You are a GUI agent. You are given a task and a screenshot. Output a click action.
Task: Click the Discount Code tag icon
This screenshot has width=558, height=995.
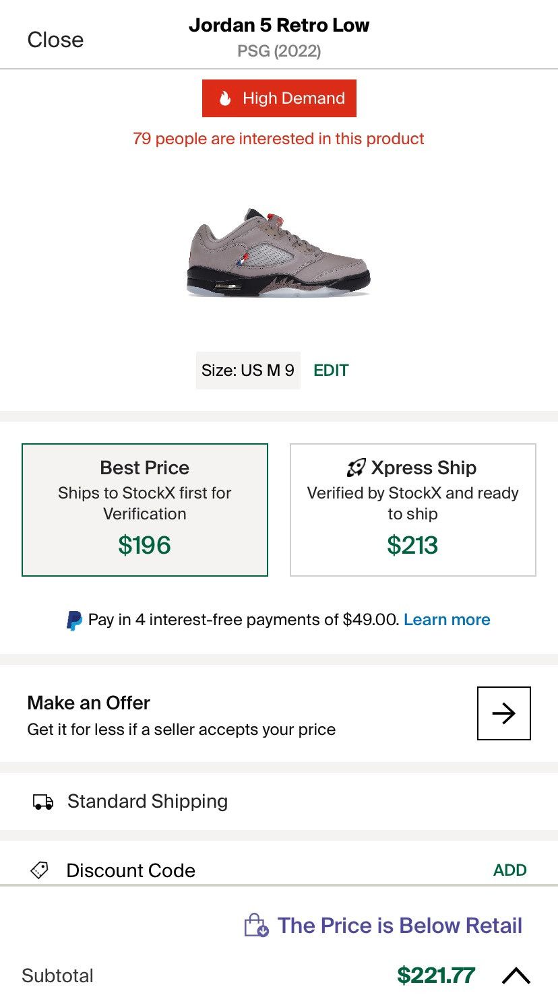40,870
